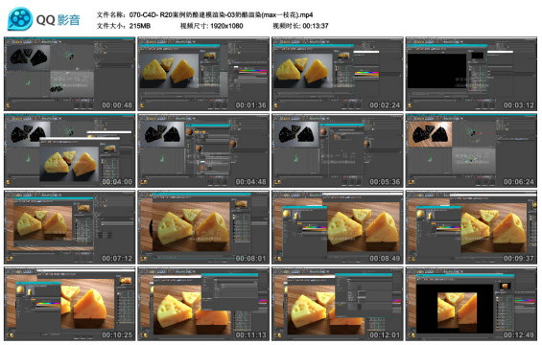The image size is (542, 345).
Task: Open the thumbnail stamped 00:05:36
Action: point(338,150)
